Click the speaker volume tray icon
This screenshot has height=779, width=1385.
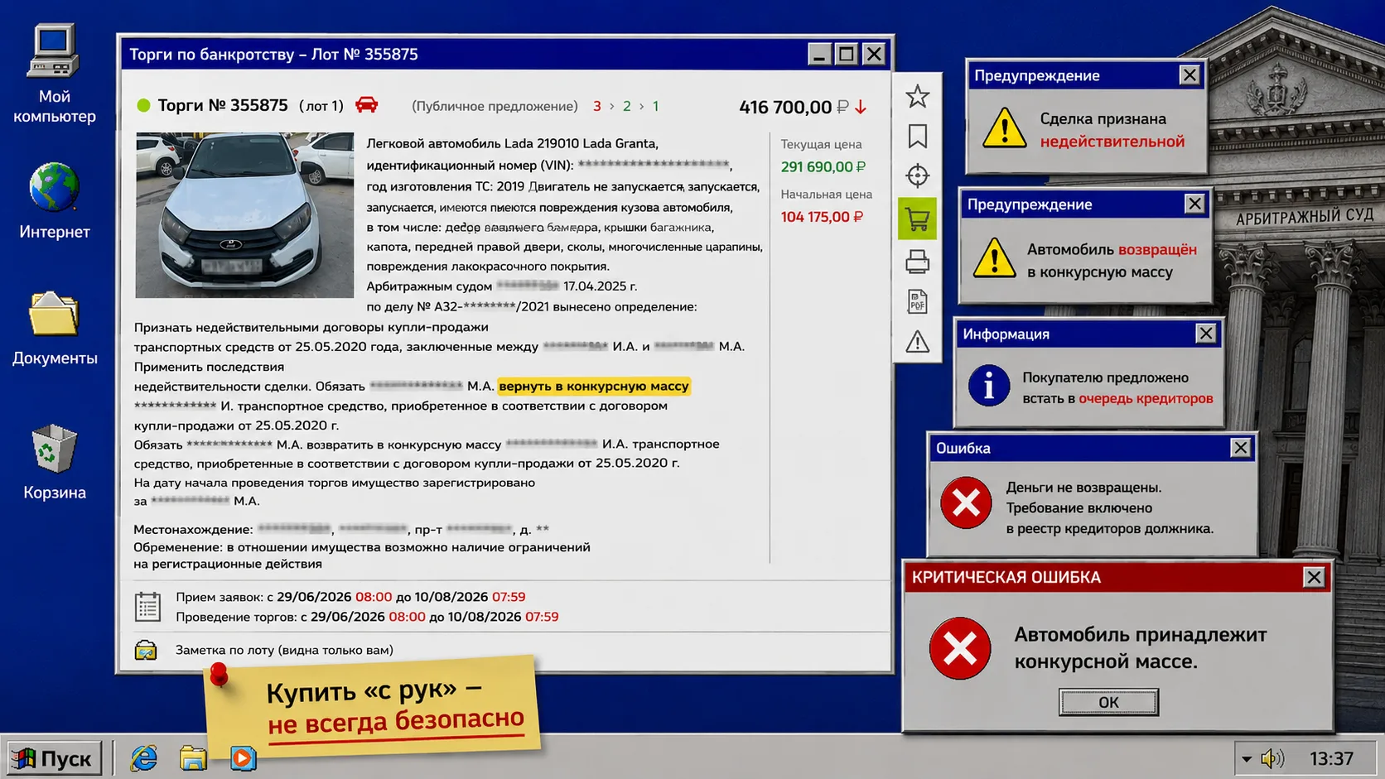(1272, 758)
